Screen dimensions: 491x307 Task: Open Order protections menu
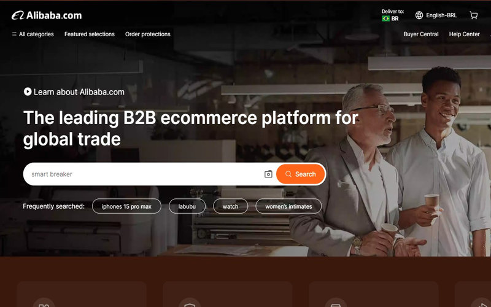tap(148, 34)
